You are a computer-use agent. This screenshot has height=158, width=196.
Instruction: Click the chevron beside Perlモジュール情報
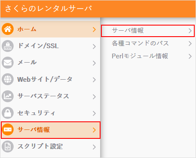[x=190, y=56]
